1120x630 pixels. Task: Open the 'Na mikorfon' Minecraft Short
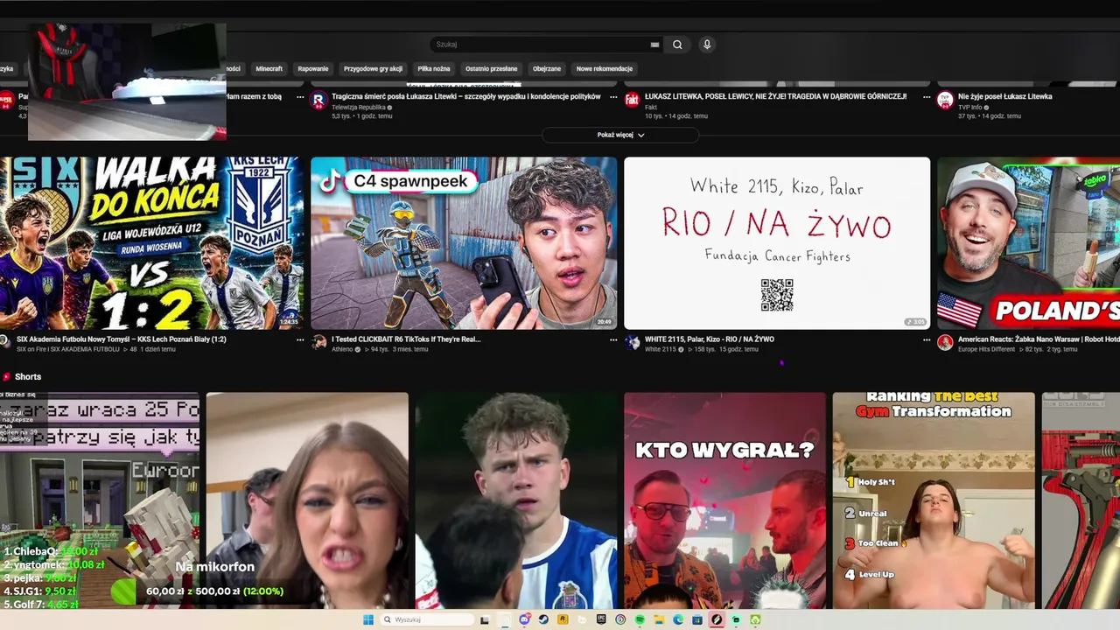pyautogui.click(x=100, y=500)
